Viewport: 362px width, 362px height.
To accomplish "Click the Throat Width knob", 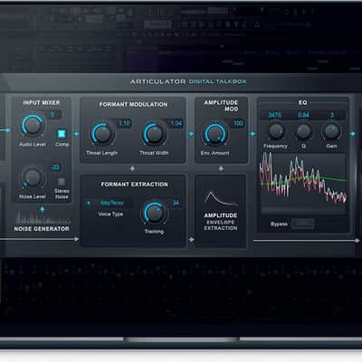I will coord(154,133).
